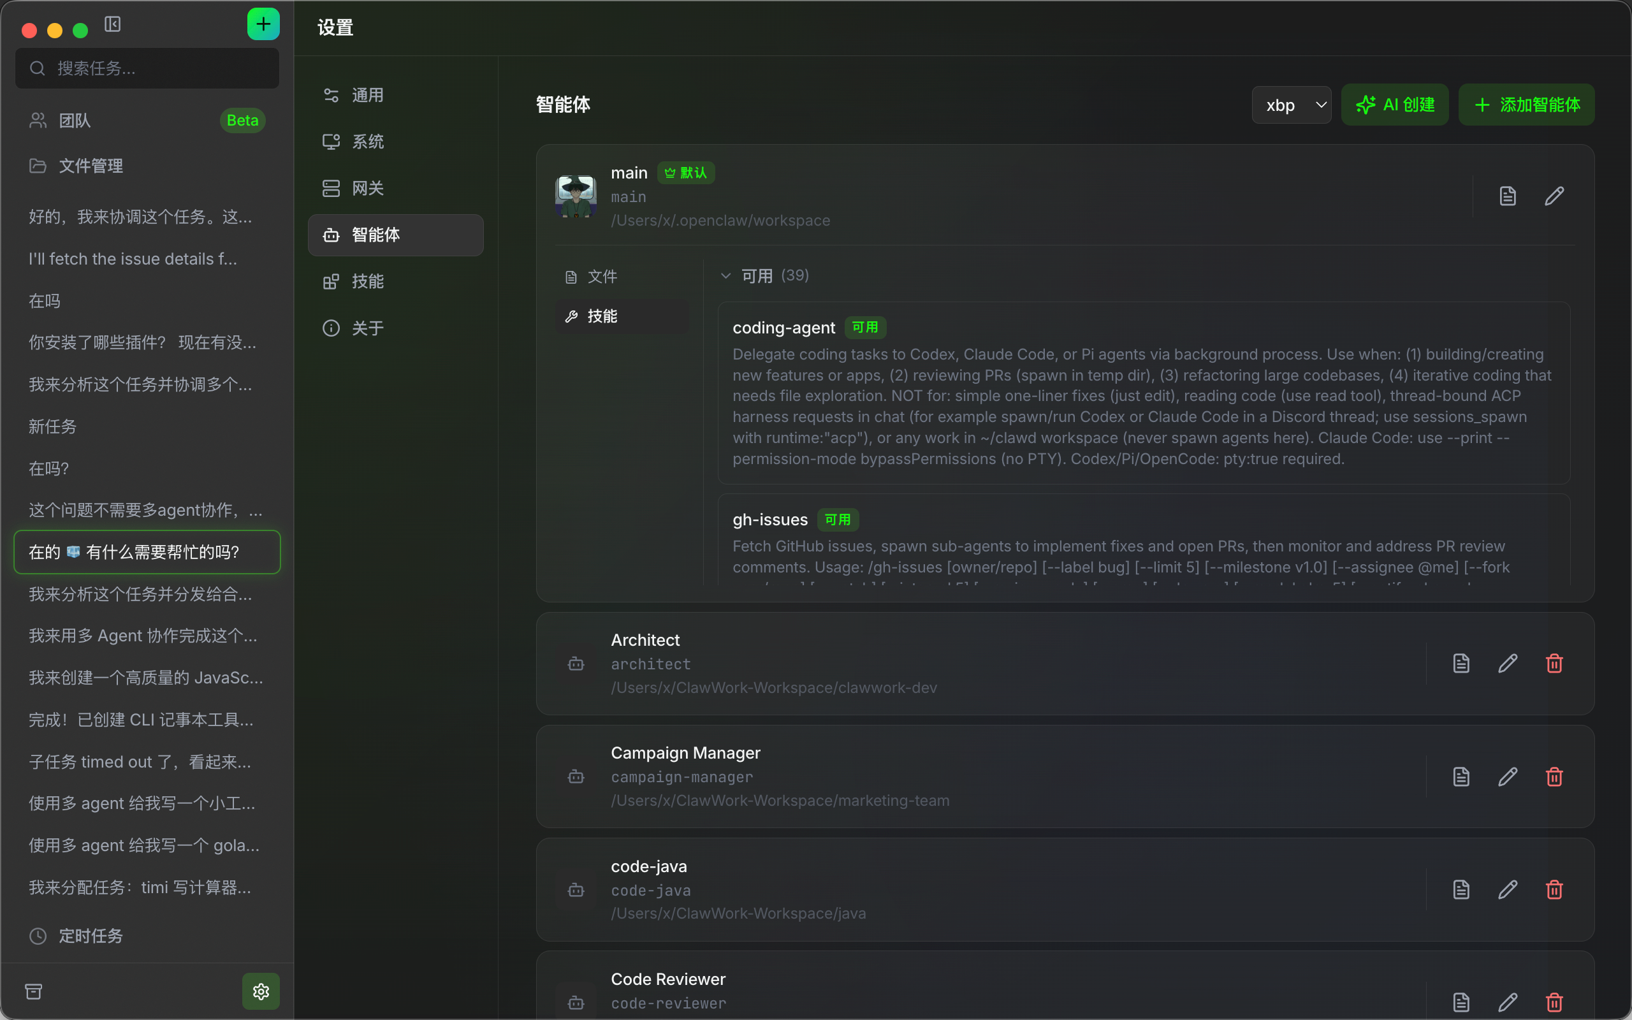The width and height of the screenshot is (1632, 1020).
Task: Open file view for code-java agent
Action: point(1461,889)
